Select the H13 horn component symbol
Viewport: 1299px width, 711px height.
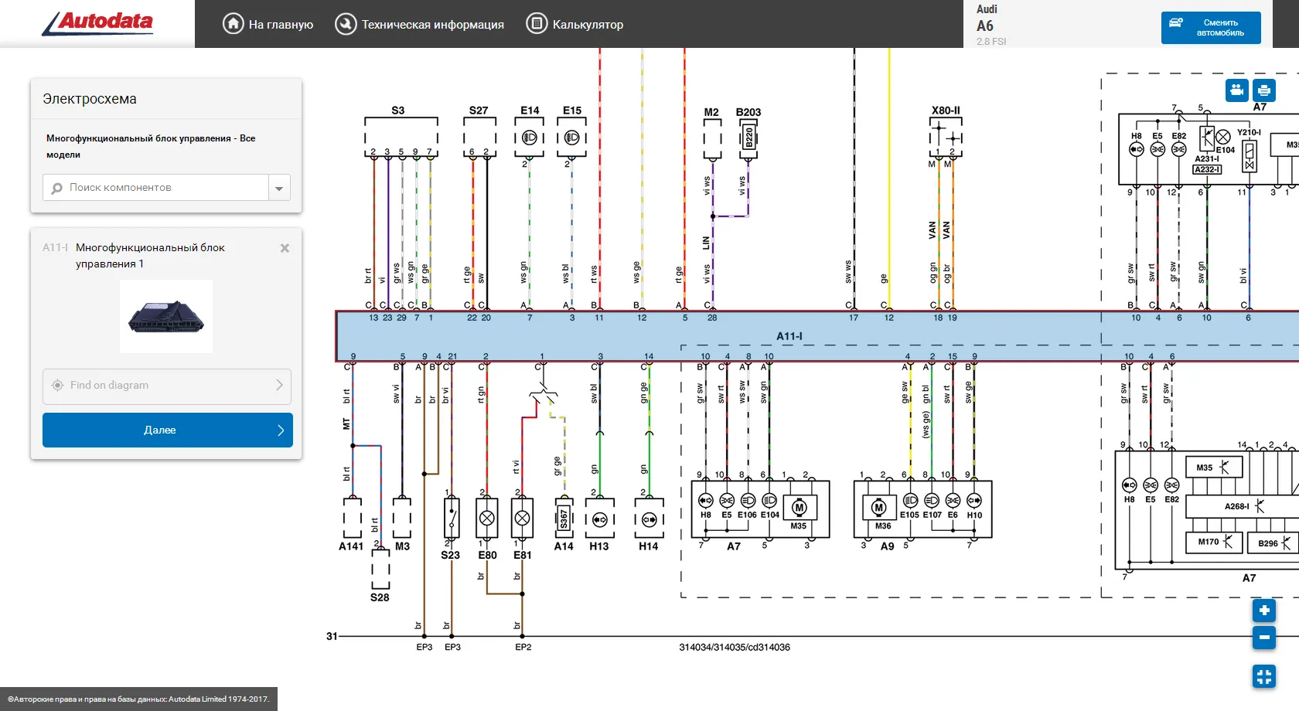[599, 520]
